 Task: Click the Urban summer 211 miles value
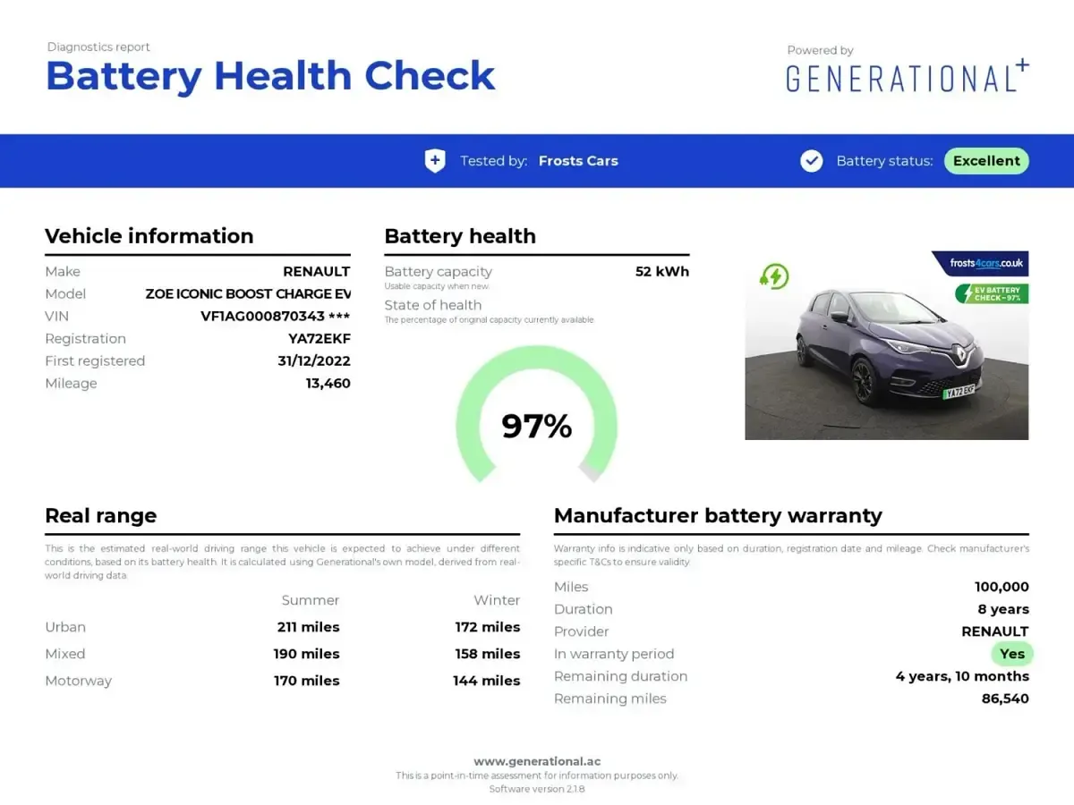point(309,627)
